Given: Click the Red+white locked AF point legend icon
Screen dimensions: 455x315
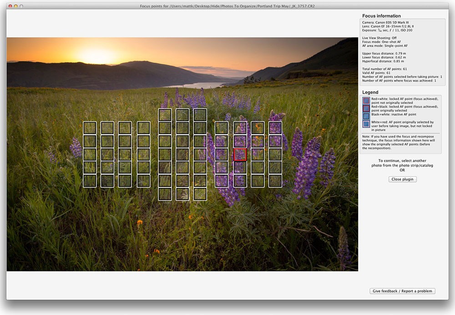Looking at the screenshot, I should [x=366, y=101].
